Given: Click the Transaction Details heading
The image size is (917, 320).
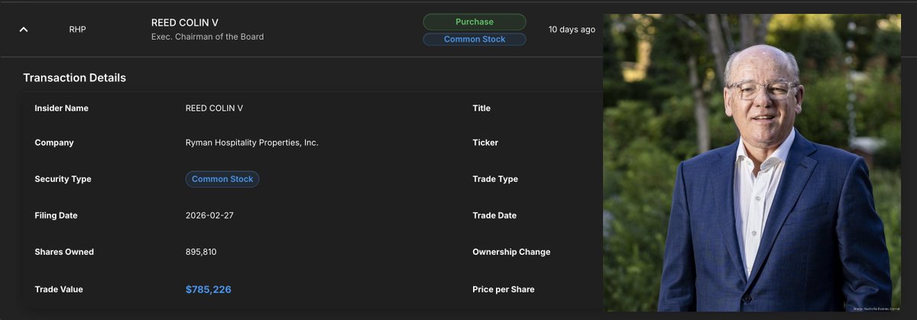Looking at the screenshot, I should (x=74, y=78).
